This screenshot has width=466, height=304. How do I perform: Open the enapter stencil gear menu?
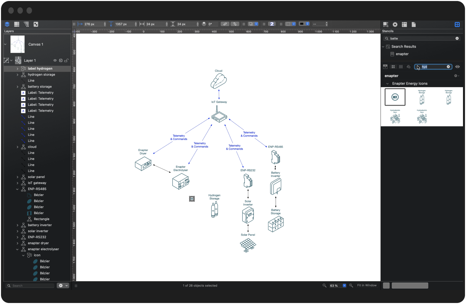click(456, 76)
